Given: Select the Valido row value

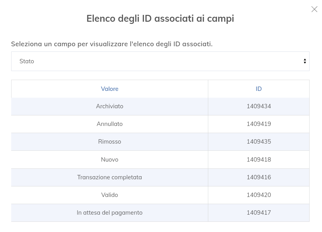Looking at the screenshot, I should tap(109, 195).
